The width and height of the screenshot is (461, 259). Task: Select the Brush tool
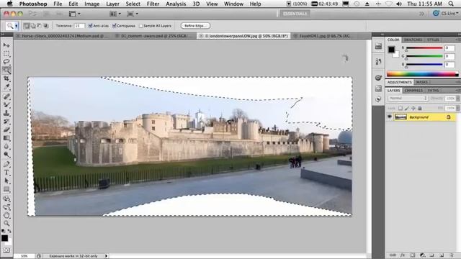(6, 104)
